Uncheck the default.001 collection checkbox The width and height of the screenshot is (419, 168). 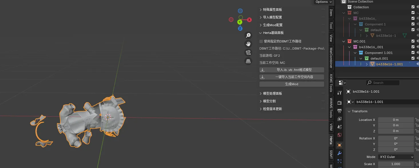413,58
